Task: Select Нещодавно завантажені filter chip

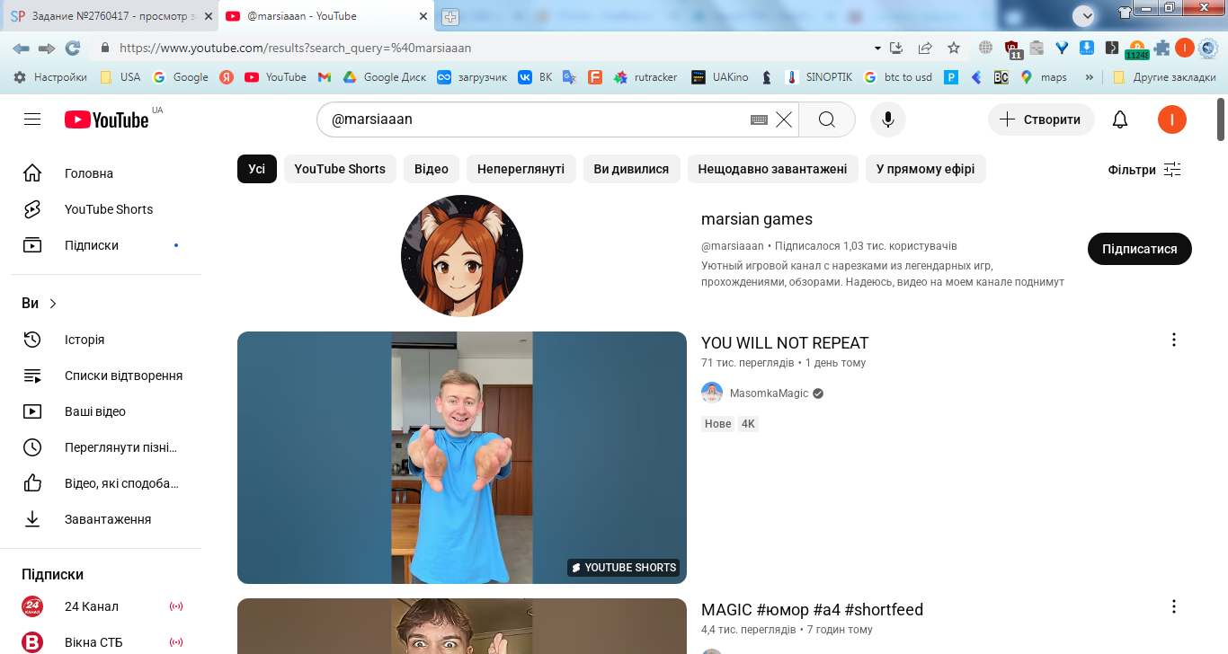Action: click(773, 169)
